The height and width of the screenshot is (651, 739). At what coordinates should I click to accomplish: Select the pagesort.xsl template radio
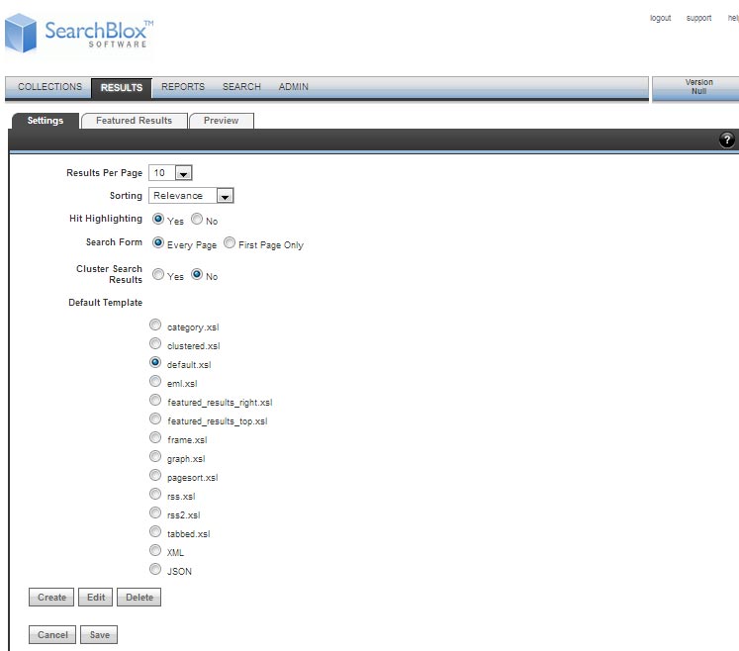click(155, 475)
